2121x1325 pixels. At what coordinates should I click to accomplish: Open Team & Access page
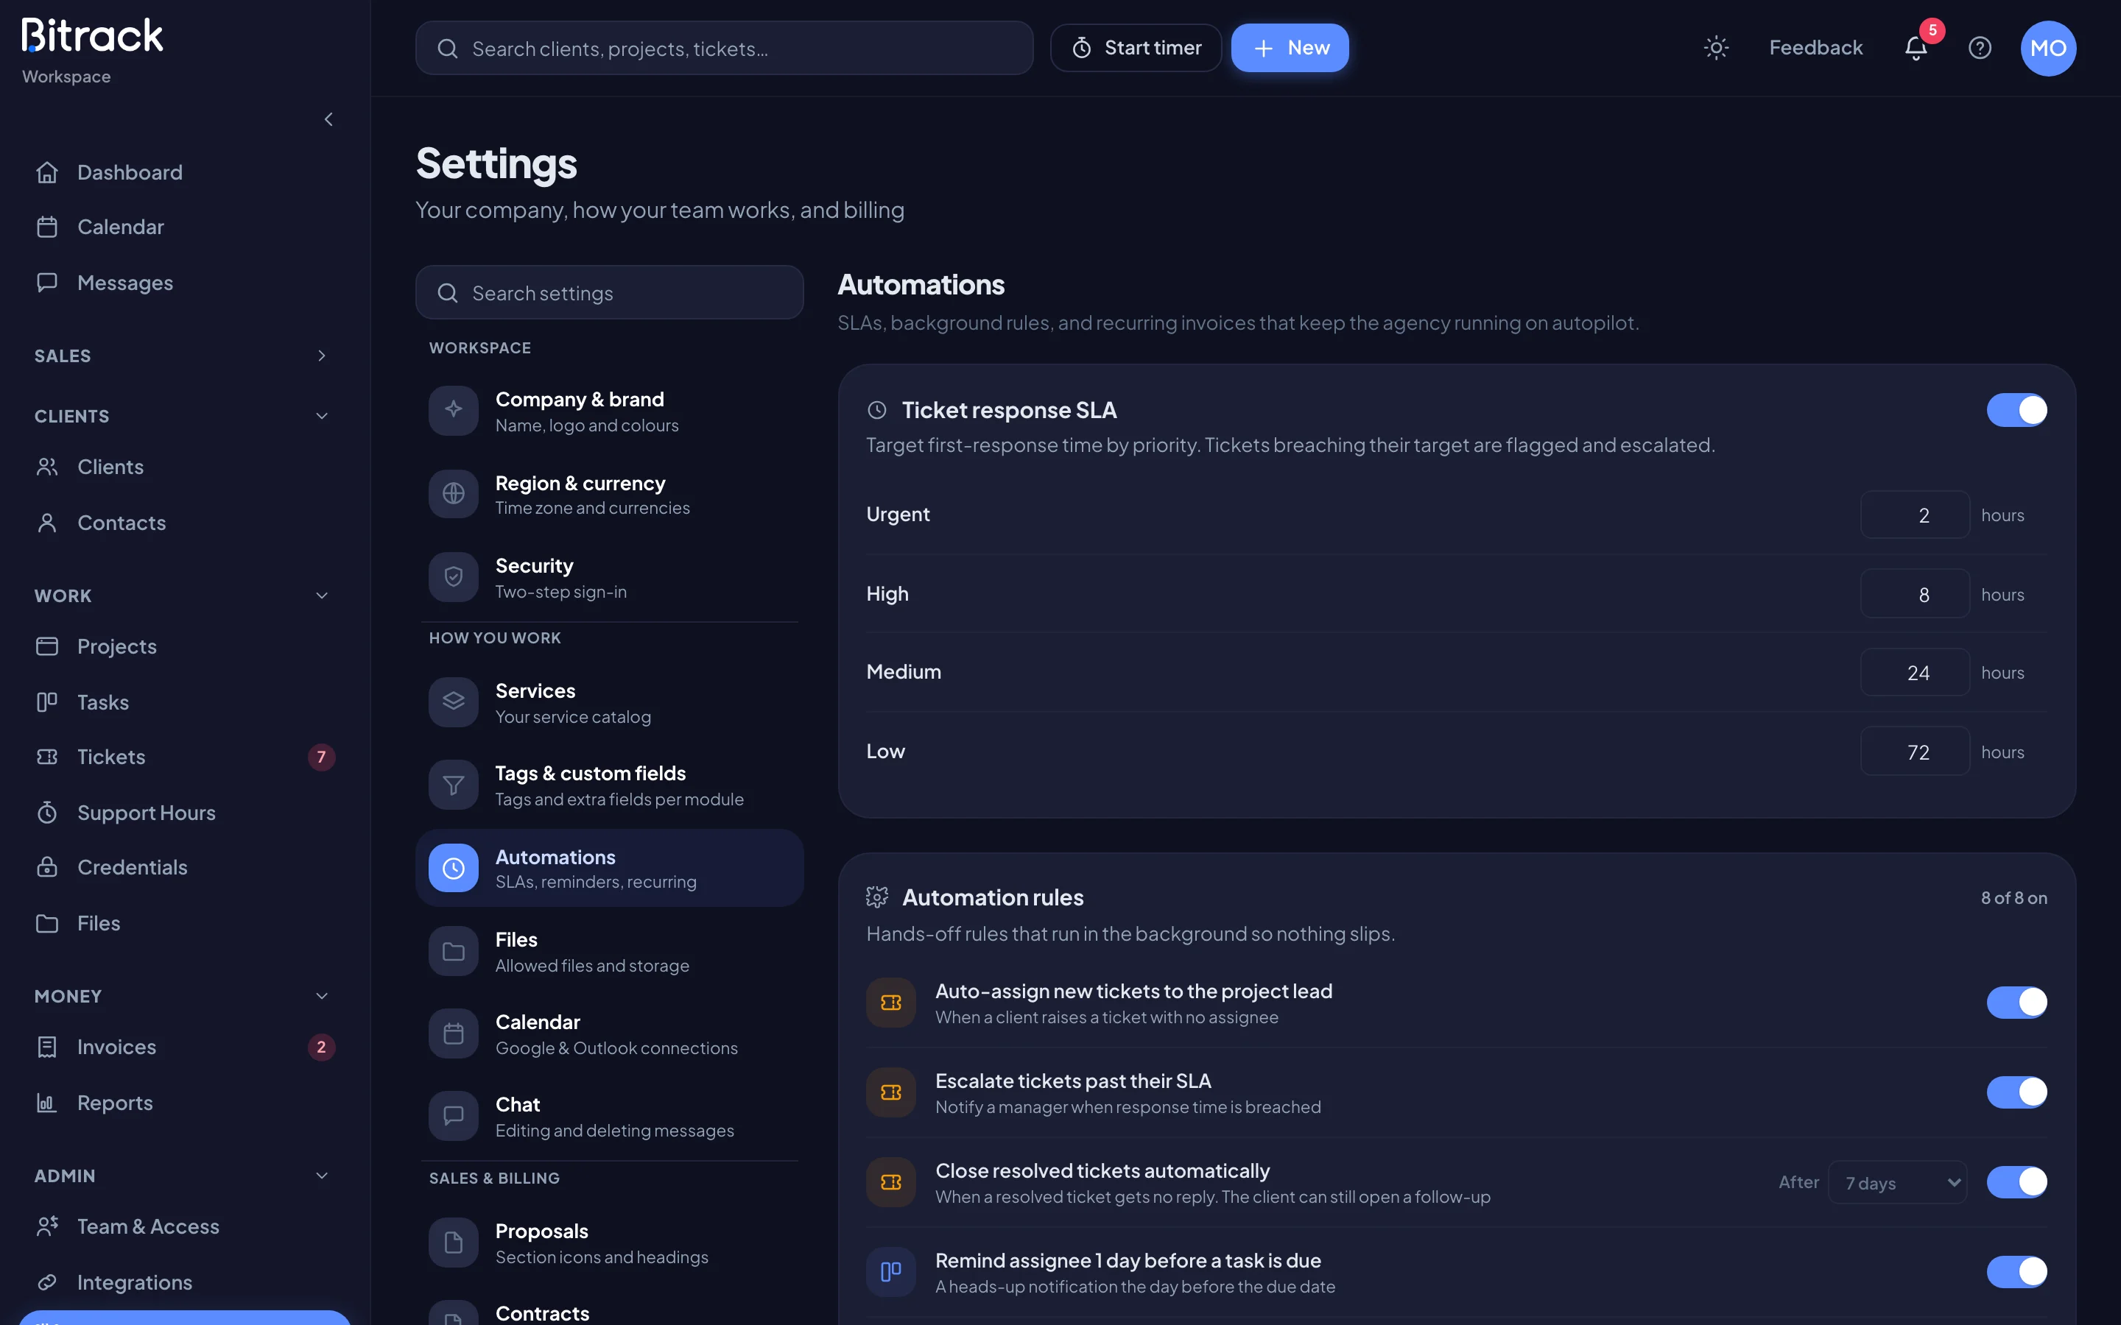point(184,1227)
